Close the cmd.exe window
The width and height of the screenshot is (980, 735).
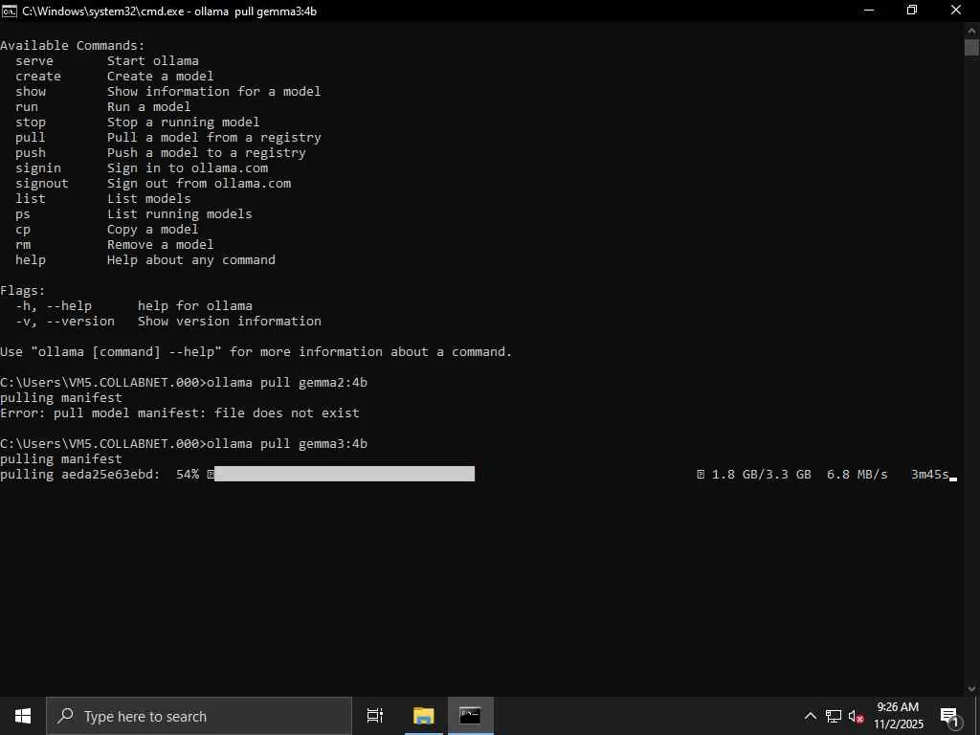point(956,11)
